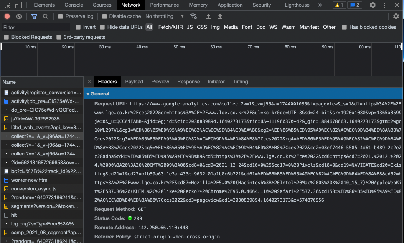Open the Lighthouse tab
The width and height of the screenshot is (404, 243).
point(297,5)
